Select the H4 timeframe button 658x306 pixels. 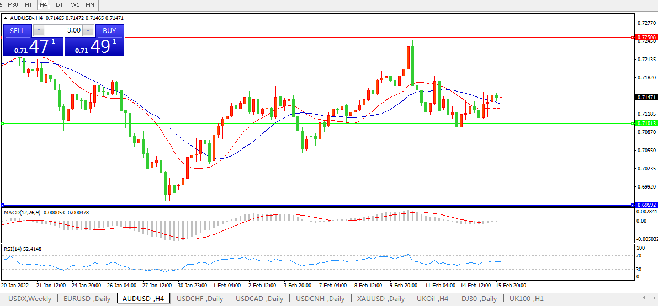tap(44, 4)
